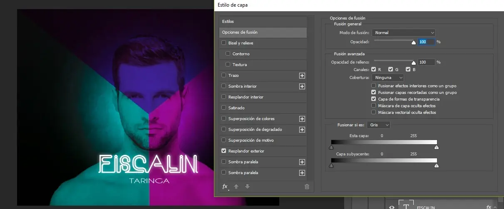Screen dimensions: 504x209
Task: Click the plus icon next to Trazo
Action: click(302, 76)
